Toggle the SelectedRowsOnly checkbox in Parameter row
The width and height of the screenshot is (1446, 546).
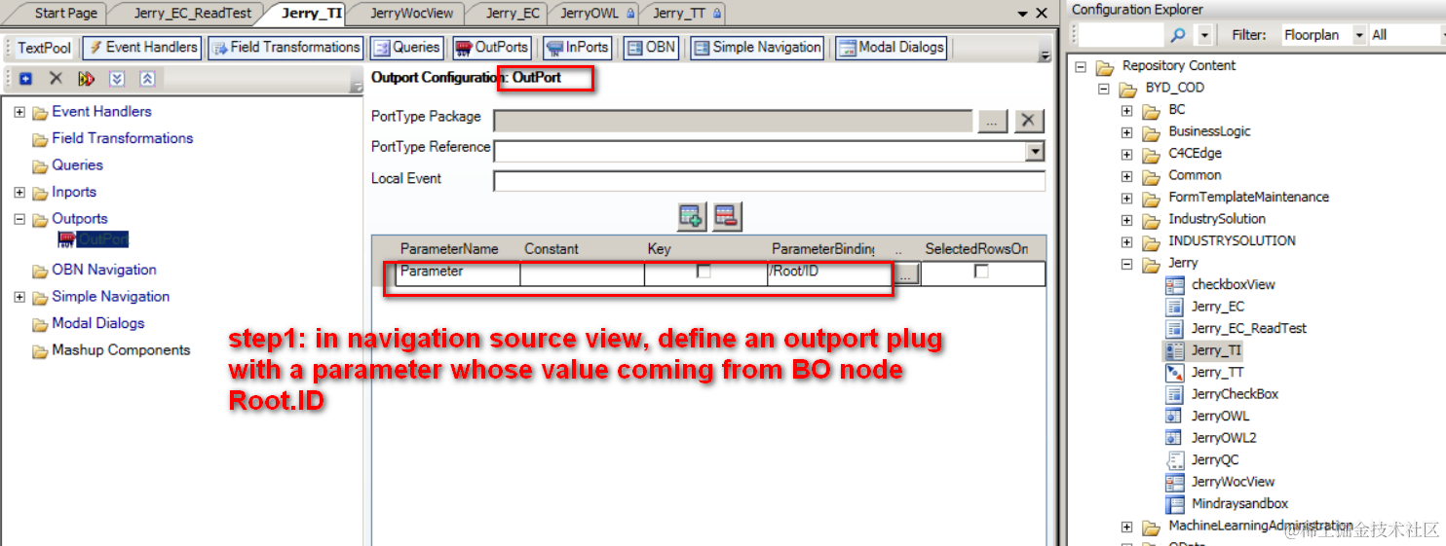coord(981,272)
